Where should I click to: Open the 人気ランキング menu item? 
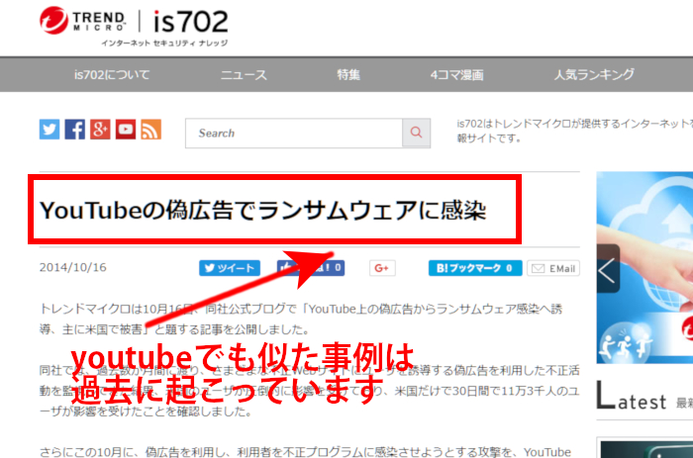coord(594,74)
